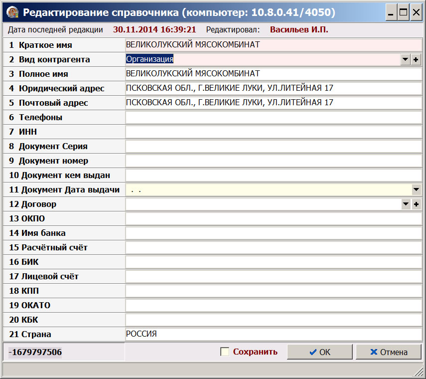
Task: Click the Отмена button
Action: click(389, 352)
